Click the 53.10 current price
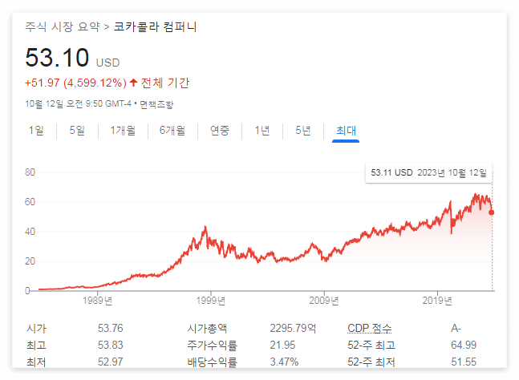 [57, 58]
